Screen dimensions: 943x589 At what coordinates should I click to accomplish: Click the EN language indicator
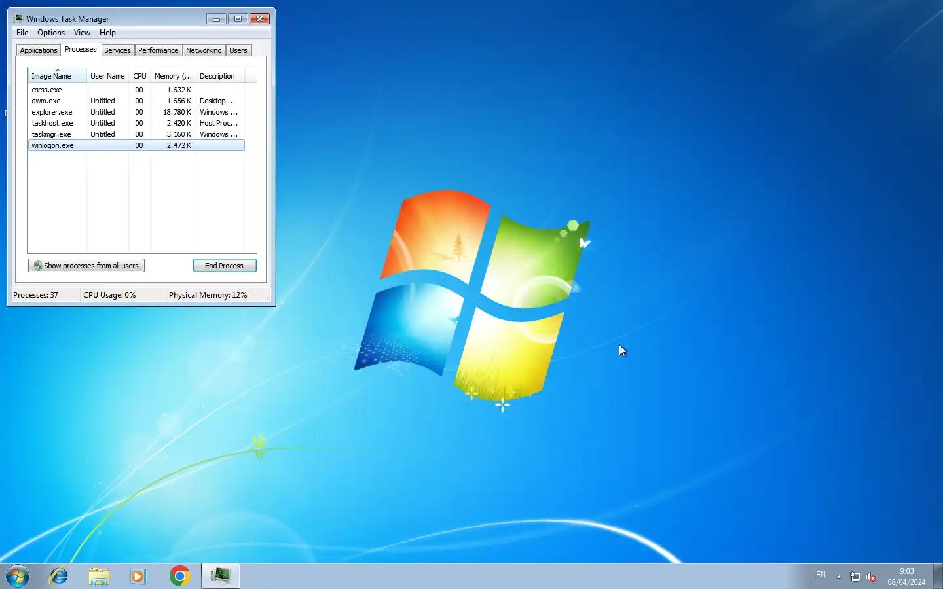coord(821,575)
